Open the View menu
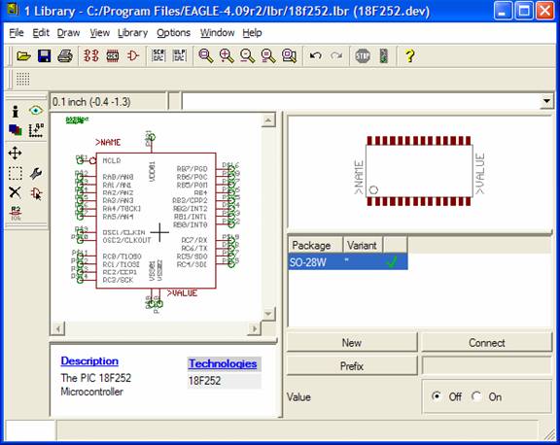 (x=99, y=33)
